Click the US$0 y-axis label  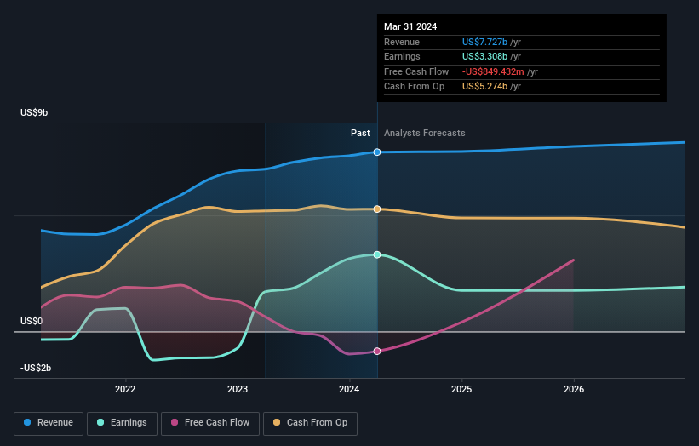pos(32,321)
